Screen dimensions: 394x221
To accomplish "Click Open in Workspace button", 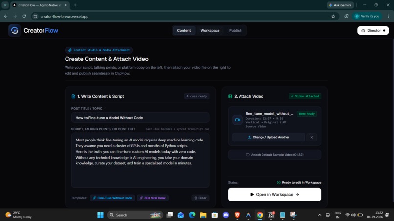I will point(274,194).
